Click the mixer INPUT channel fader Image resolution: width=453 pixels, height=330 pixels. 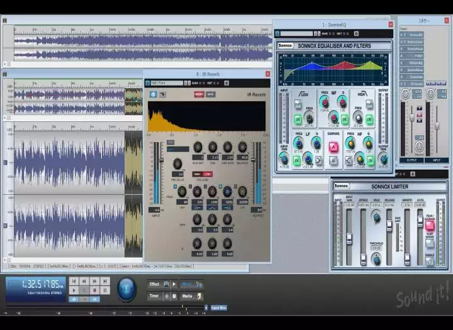coord(437,126)
